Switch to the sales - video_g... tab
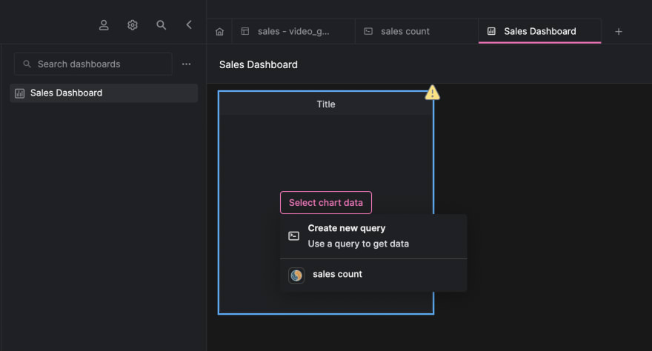This screenshot has width=652, height=351. 293,31
